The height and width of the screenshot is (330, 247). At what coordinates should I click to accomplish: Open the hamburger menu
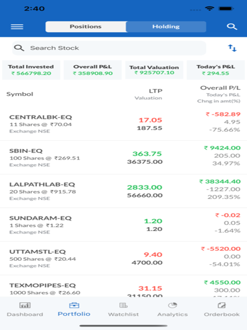17,27
